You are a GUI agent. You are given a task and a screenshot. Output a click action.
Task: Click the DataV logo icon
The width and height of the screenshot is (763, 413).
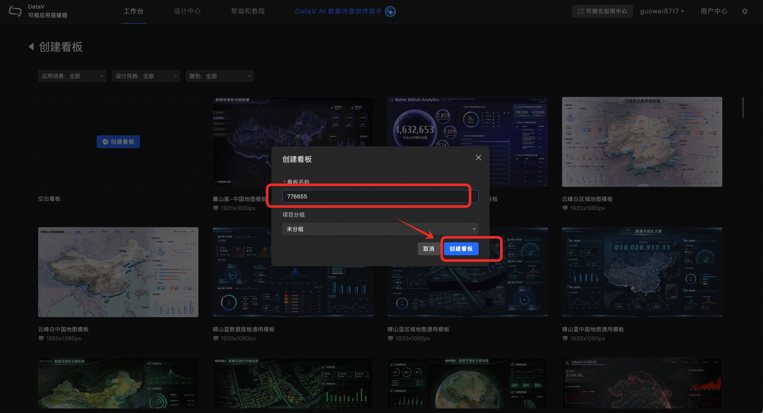coord(15,11)
